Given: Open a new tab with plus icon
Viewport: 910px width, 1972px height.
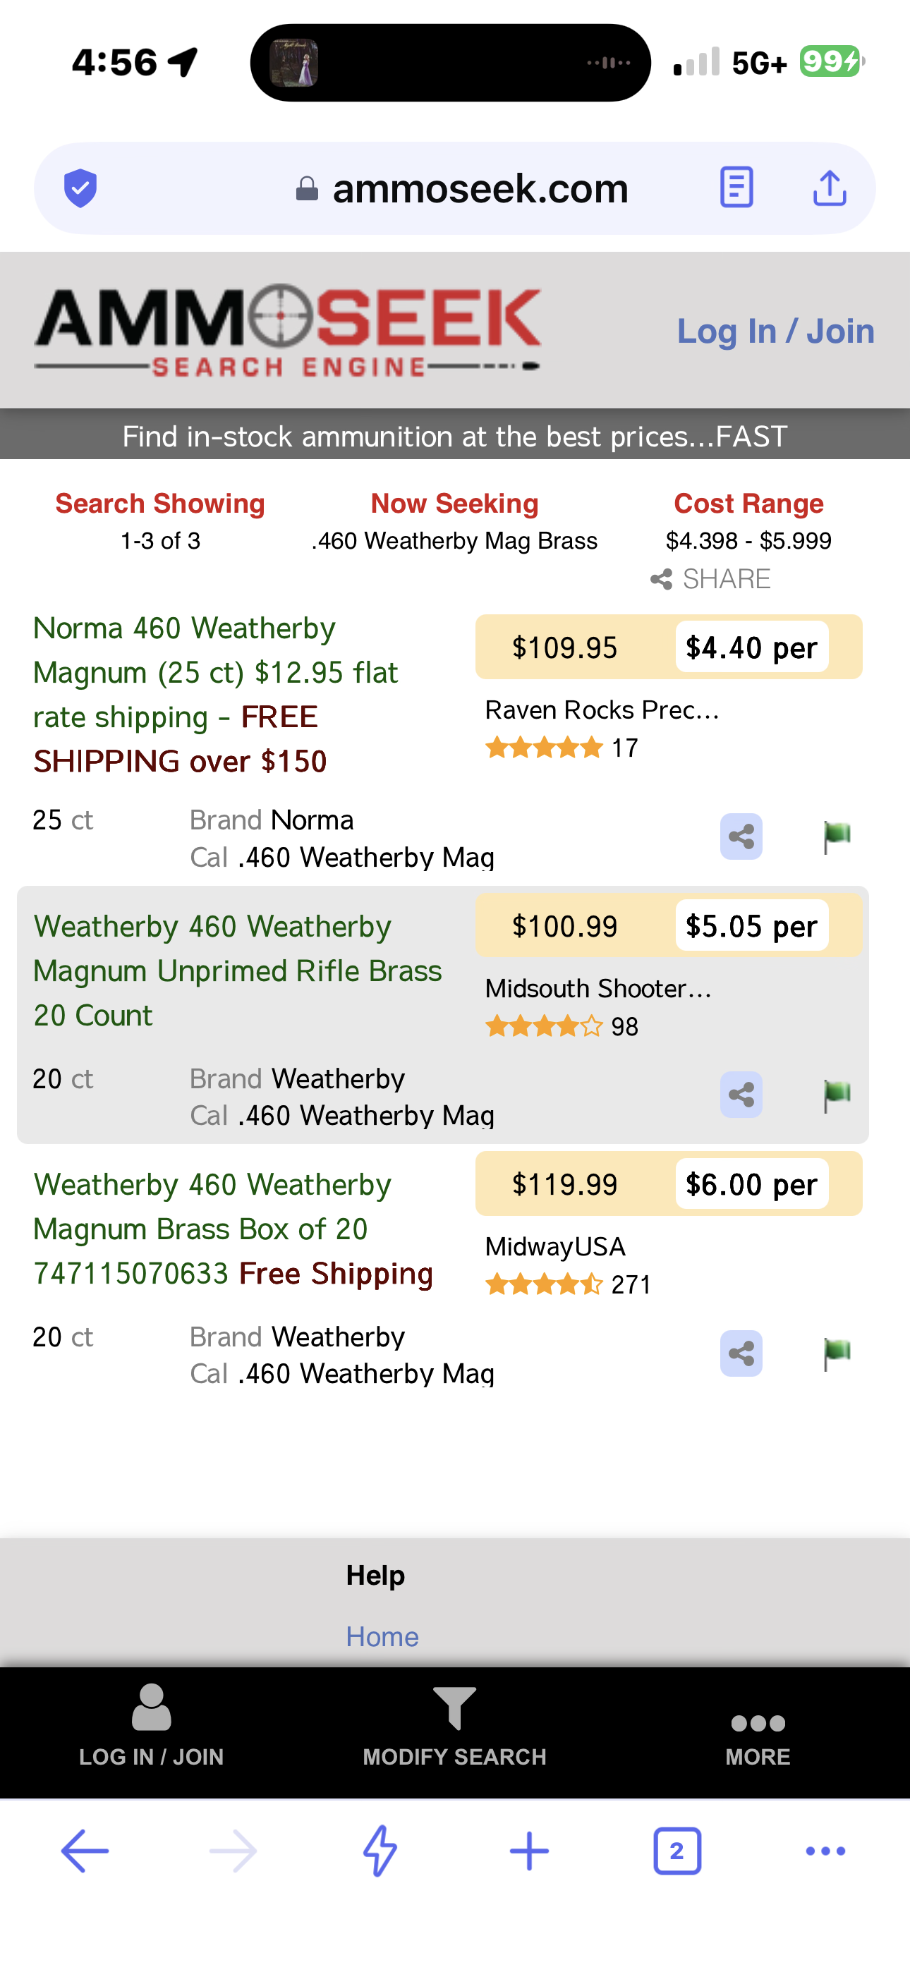Looking at the screenshot, I should coord(529,1851).
